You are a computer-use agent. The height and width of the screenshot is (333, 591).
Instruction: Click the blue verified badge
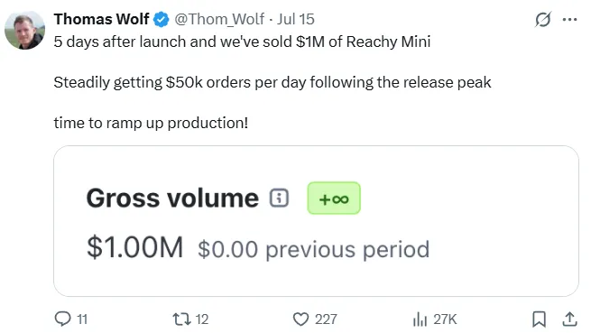click(162, 19)
